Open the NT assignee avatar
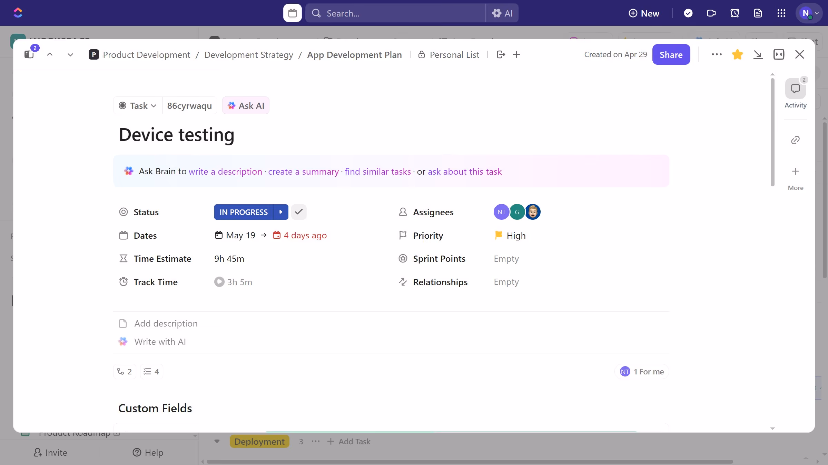 501,212
